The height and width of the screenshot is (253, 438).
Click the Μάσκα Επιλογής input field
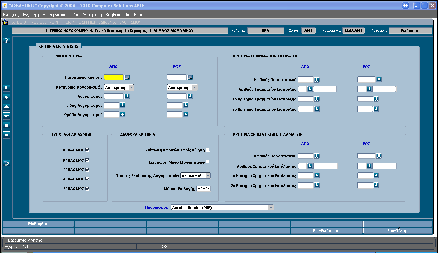pyautogui.click(x=204, y=189)
